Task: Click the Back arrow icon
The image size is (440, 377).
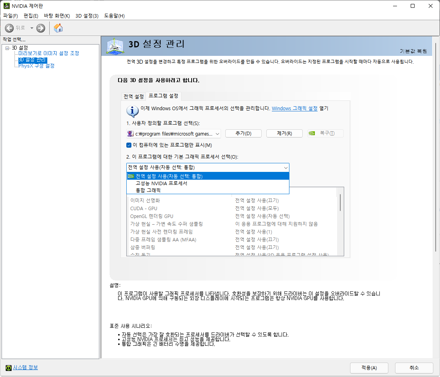Action: [9, 28]
